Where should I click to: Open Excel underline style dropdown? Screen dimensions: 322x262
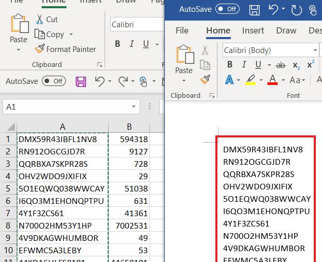(x=157, y=44)
